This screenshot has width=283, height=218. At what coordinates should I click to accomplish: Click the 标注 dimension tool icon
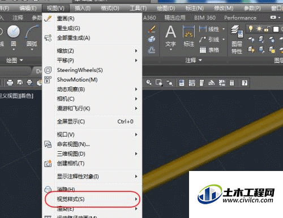188,36
